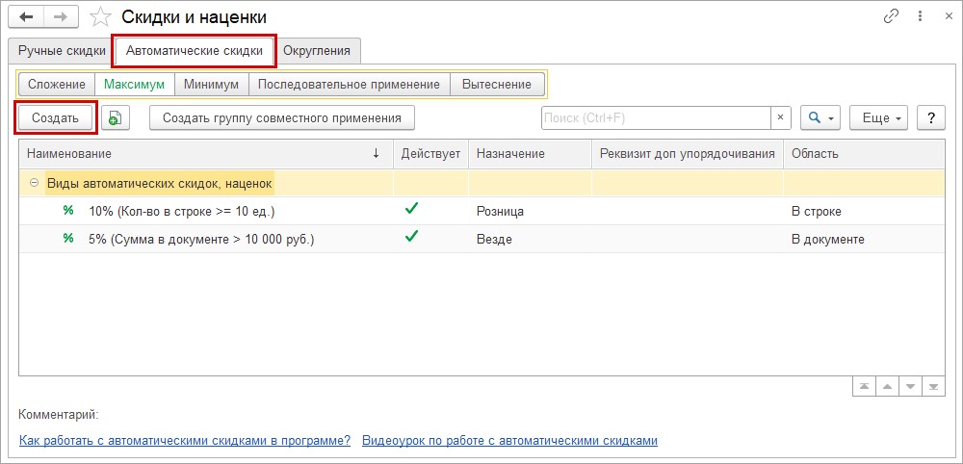Switch to the Ручные скидки tab
963x464 pixels.
tap(61, 50)
